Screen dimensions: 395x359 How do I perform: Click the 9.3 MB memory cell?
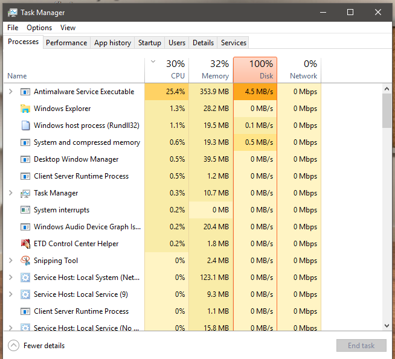211,294
